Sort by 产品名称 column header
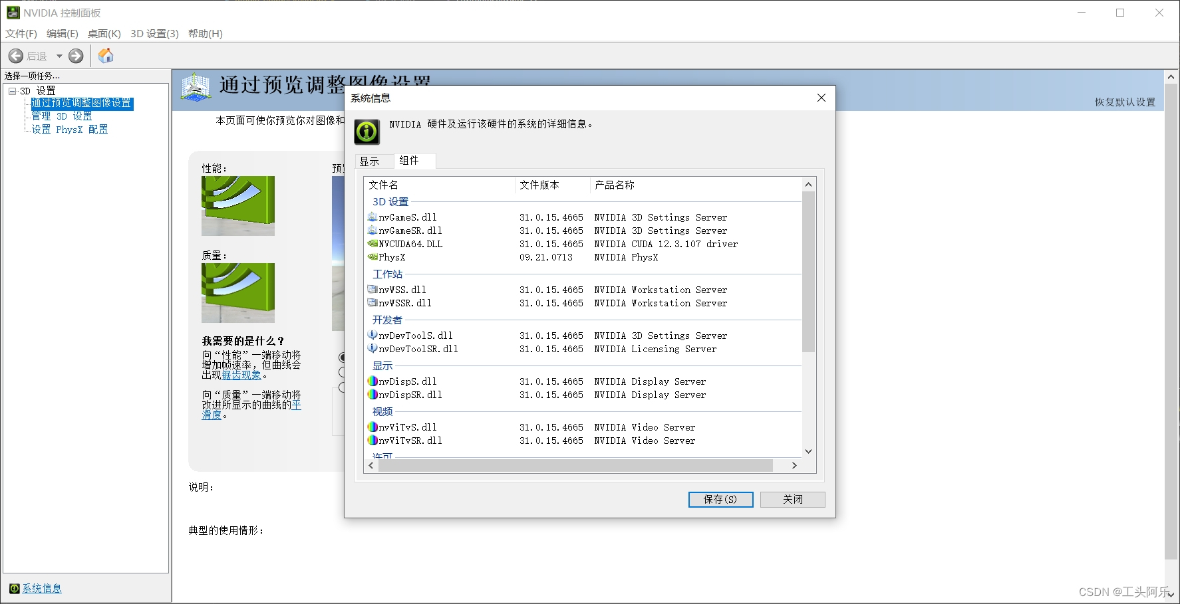Viewport: 1180px width, 604px height. point(695,185)
